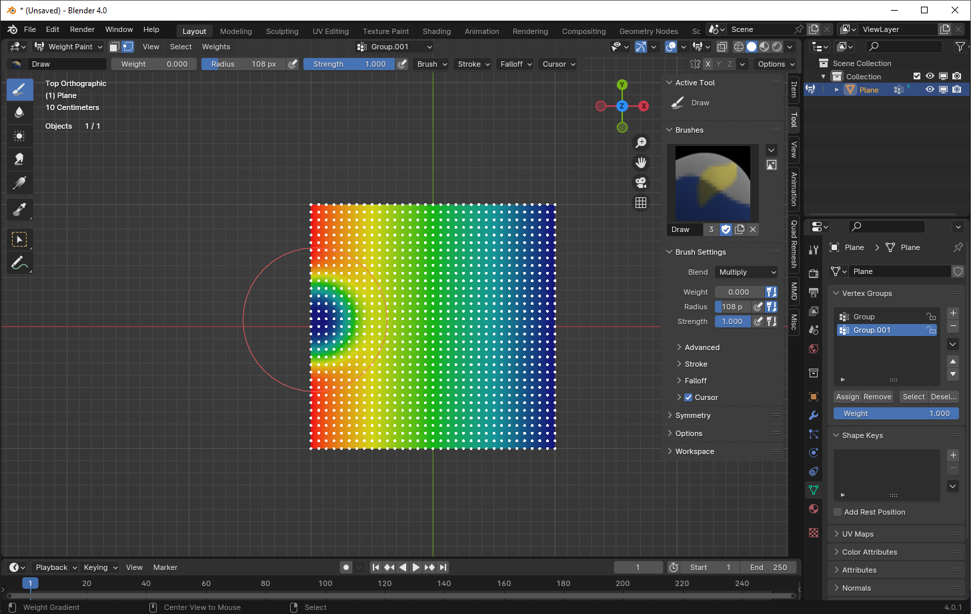Screen dimensions: 971x614
Task: Select the Annotate pencil tool
Action: click(19, 263)
